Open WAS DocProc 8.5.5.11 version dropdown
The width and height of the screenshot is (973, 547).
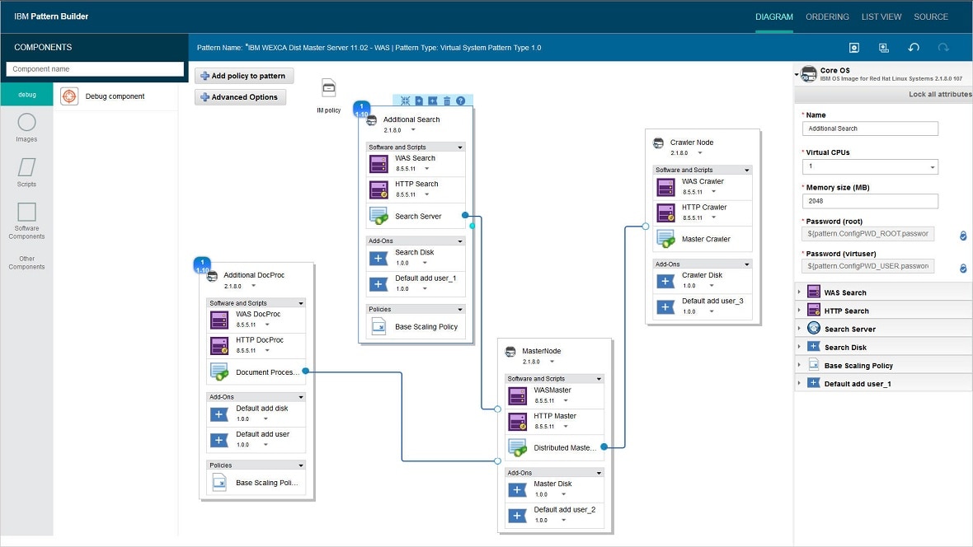click(267, 325)
